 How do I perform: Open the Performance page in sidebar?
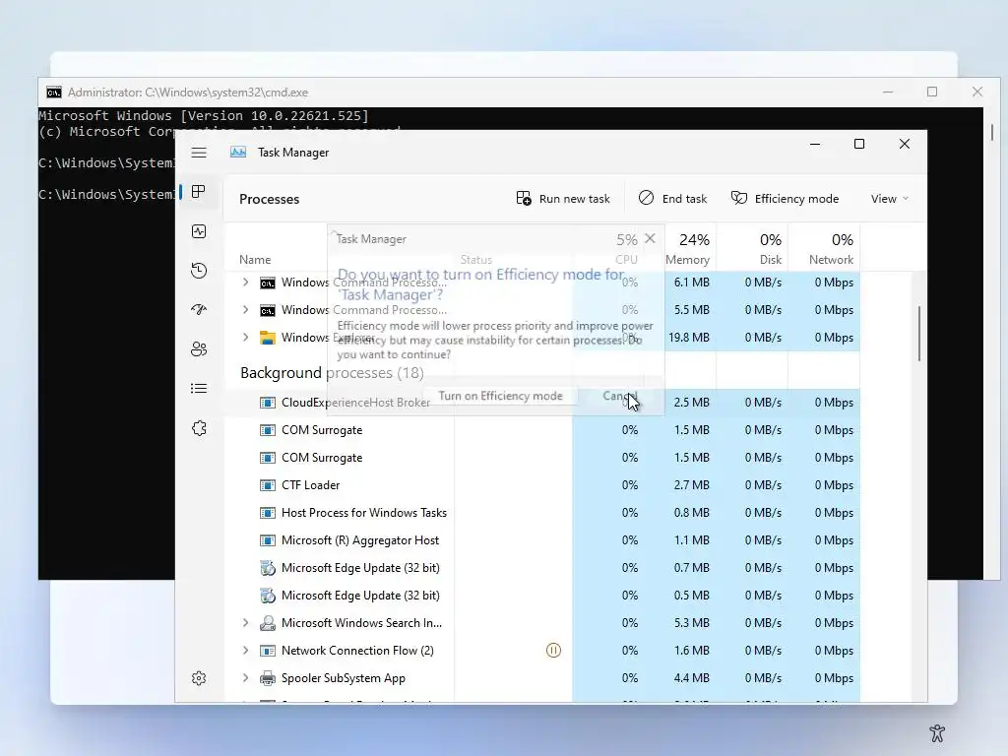pyautogui.click(x=199, y=231)
